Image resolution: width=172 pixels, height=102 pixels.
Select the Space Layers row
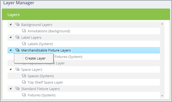(84, 69)
